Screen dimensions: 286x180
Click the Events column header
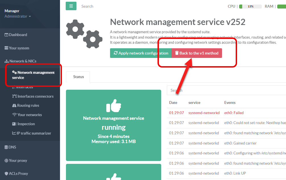pyautogui.click(x=230, y=102)
